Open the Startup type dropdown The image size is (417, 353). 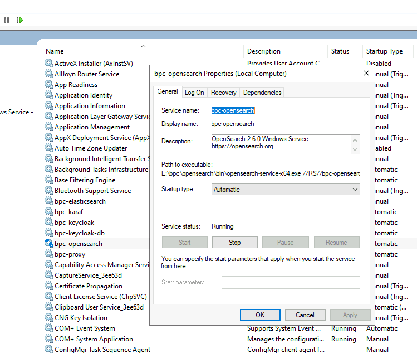click(286, 190)
